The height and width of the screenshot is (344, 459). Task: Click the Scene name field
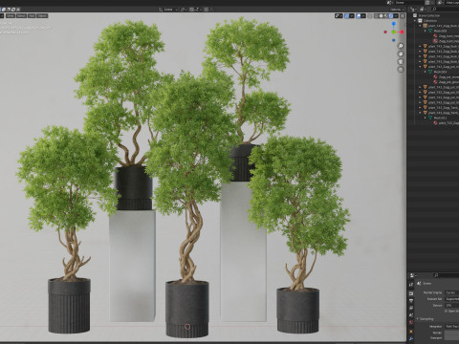click(x=409, y=3)
